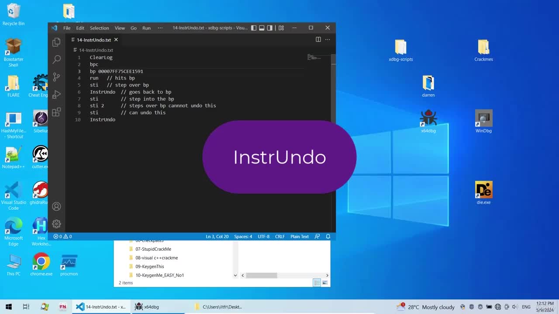Open the editor More Actions ellipsis

[x=328, y=40]
